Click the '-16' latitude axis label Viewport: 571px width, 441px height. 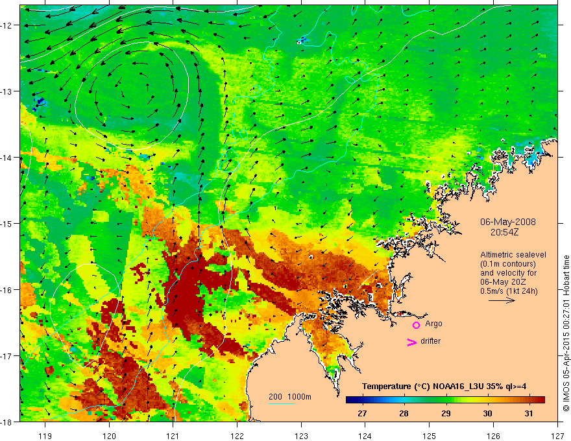6,290
